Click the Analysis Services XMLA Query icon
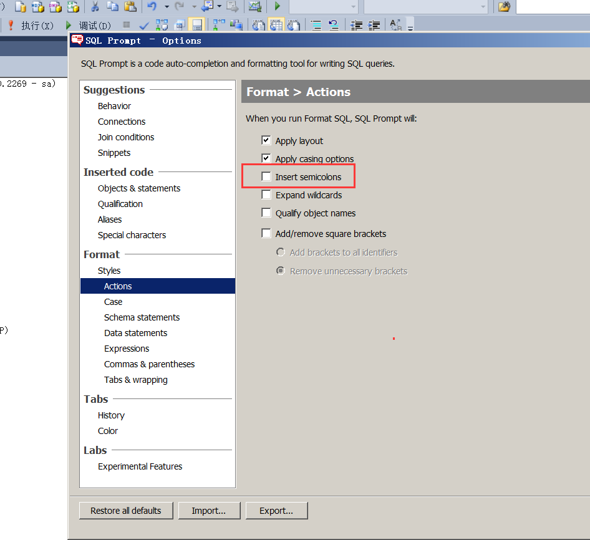Screen dimensions: 590x540 pos(73,6)
